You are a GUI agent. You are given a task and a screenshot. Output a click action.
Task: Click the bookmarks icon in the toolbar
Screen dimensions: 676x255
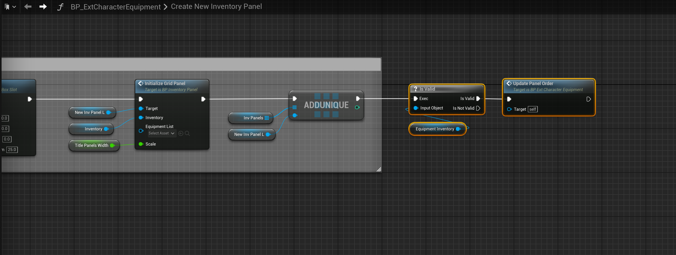[7, 7]
